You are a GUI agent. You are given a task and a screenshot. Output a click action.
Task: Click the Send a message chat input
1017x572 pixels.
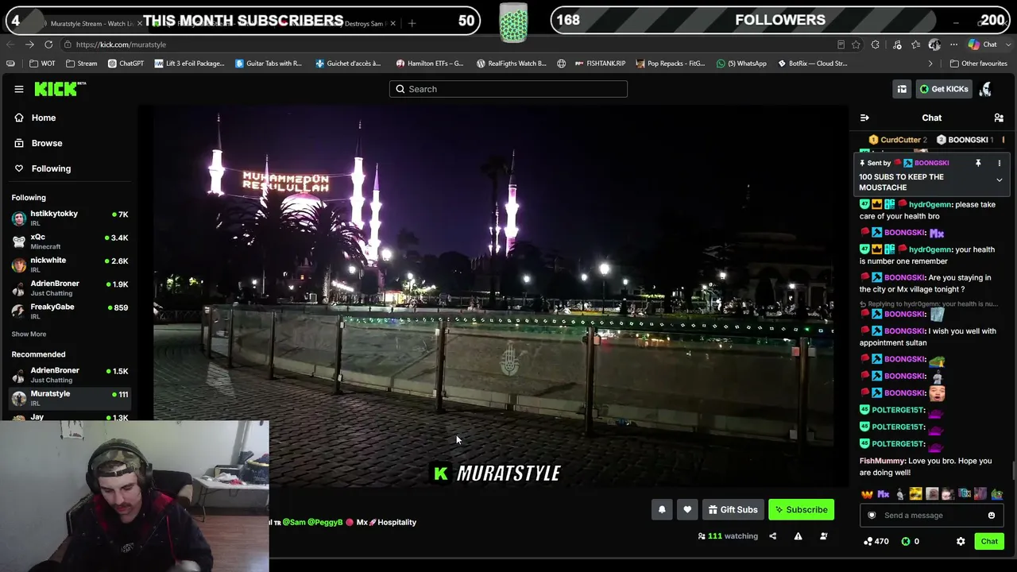[931, 516]
